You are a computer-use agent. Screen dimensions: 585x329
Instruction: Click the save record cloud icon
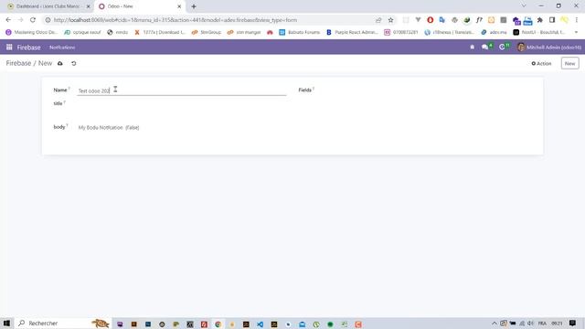60,63
